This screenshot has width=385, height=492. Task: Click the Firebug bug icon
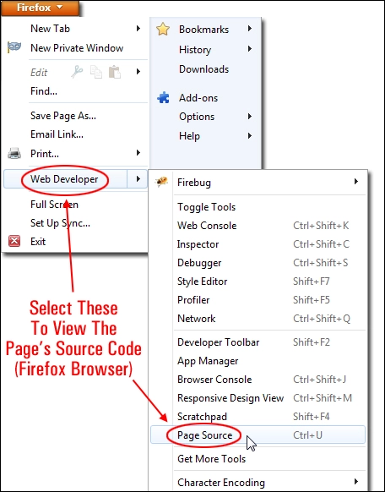(161, 182)
